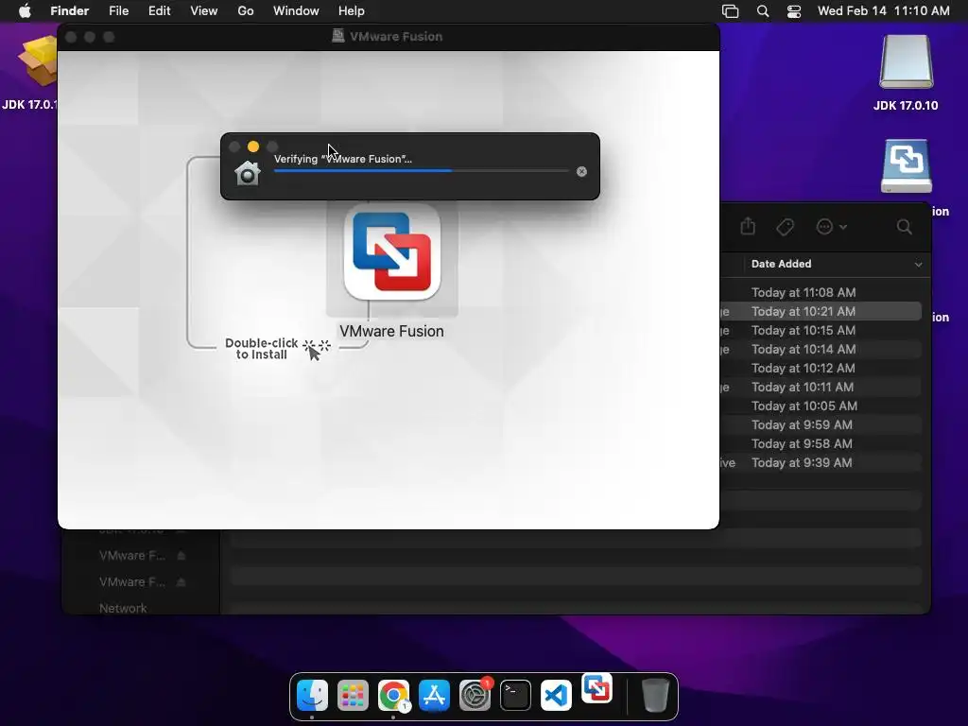The height and width of the screenshot is (726, 968).
Task: Open the Help menu
Action: (352, 11)
